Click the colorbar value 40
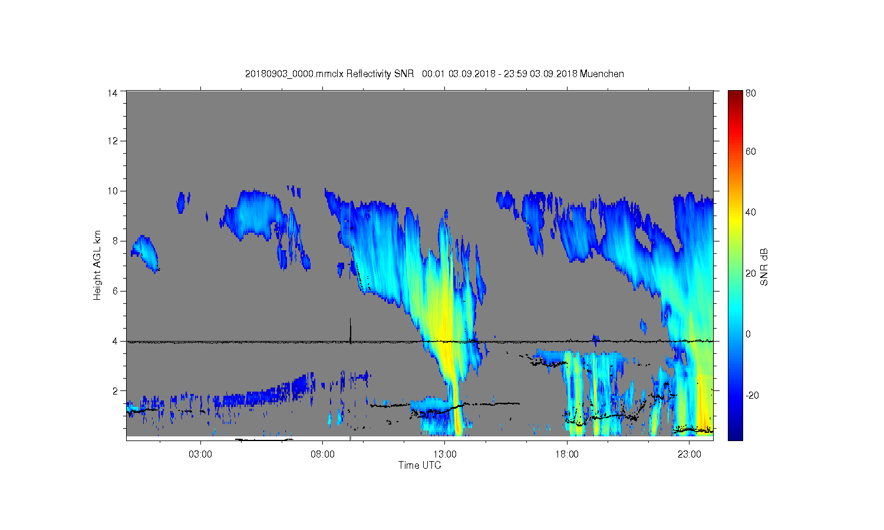This screenshot has width=884, height=530. 751,213
